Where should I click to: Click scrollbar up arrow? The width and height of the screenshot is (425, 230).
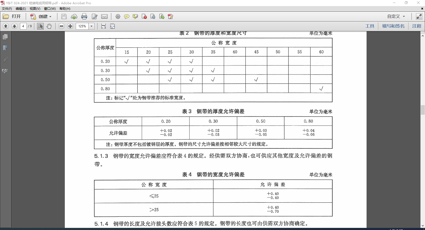(x=423, y=35)
